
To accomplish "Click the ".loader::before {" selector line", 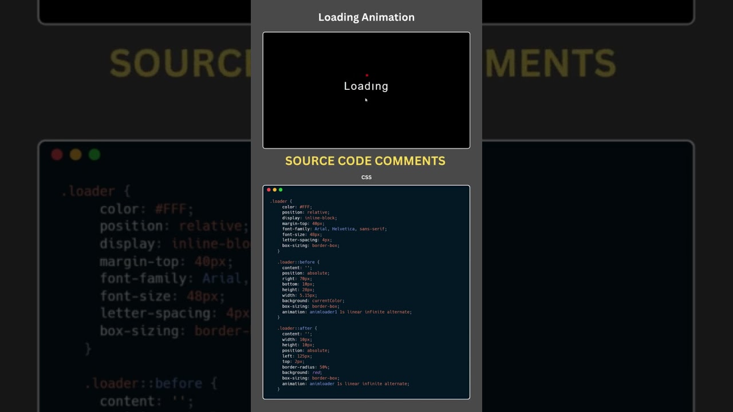I will pos(298,262).
